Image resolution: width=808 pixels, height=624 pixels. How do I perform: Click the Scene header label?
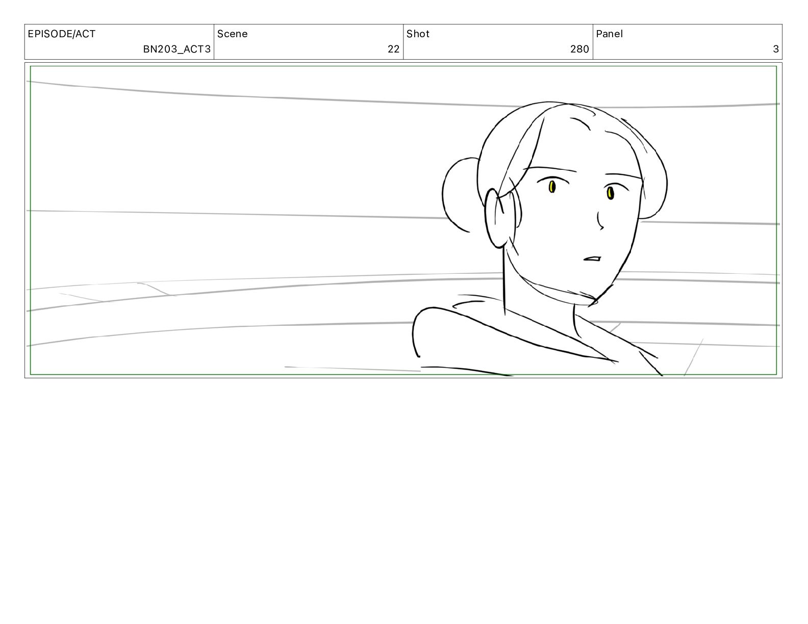(233, 34)
